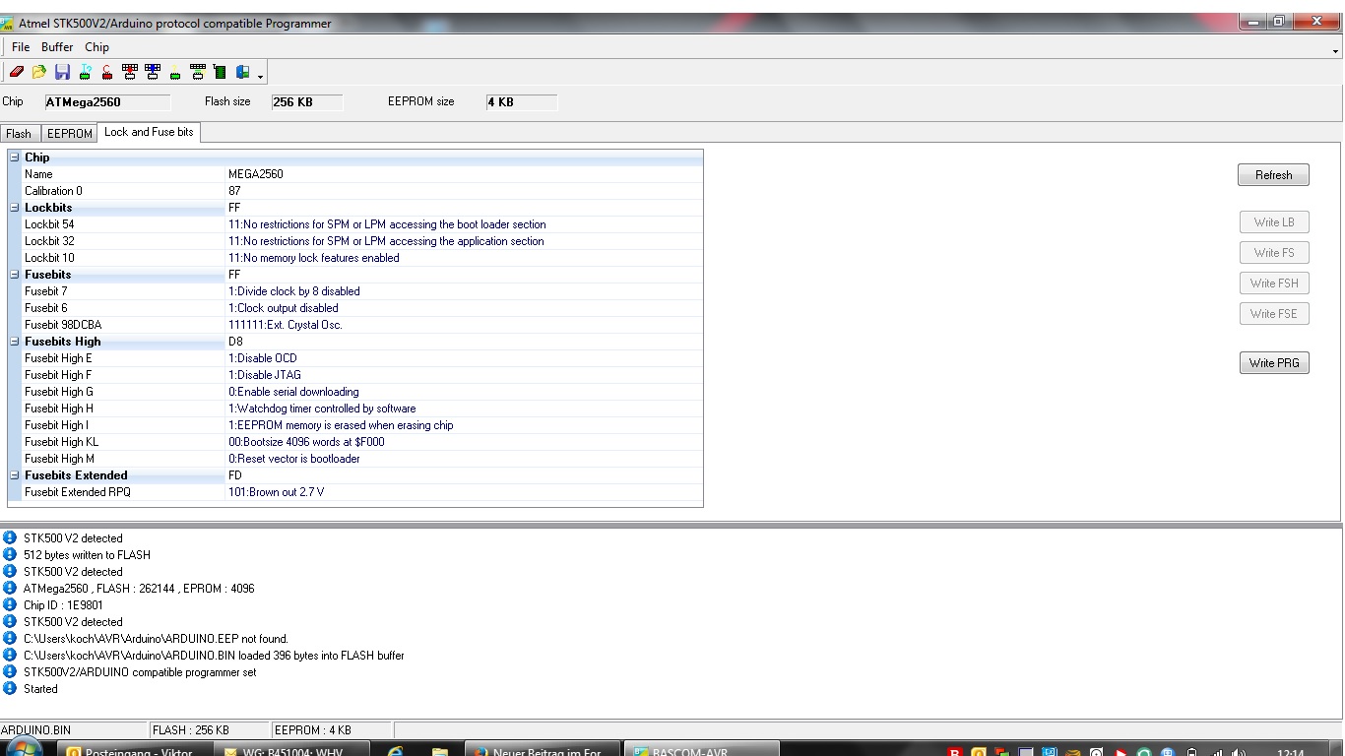Click 'ARDUINO.BIN' in the status bar
The width and height of the screenshot is (1345, 756).
point(36,729)
